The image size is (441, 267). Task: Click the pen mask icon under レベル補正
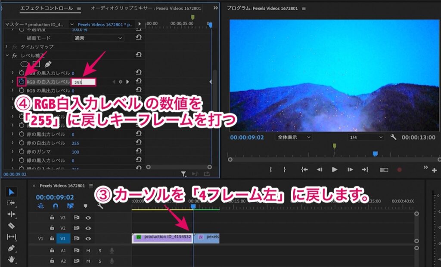click(x=48, y=64)
